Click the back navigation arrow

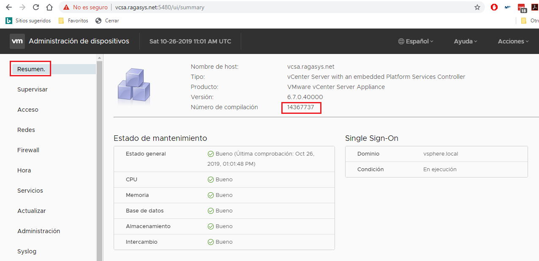coord(8,7)
